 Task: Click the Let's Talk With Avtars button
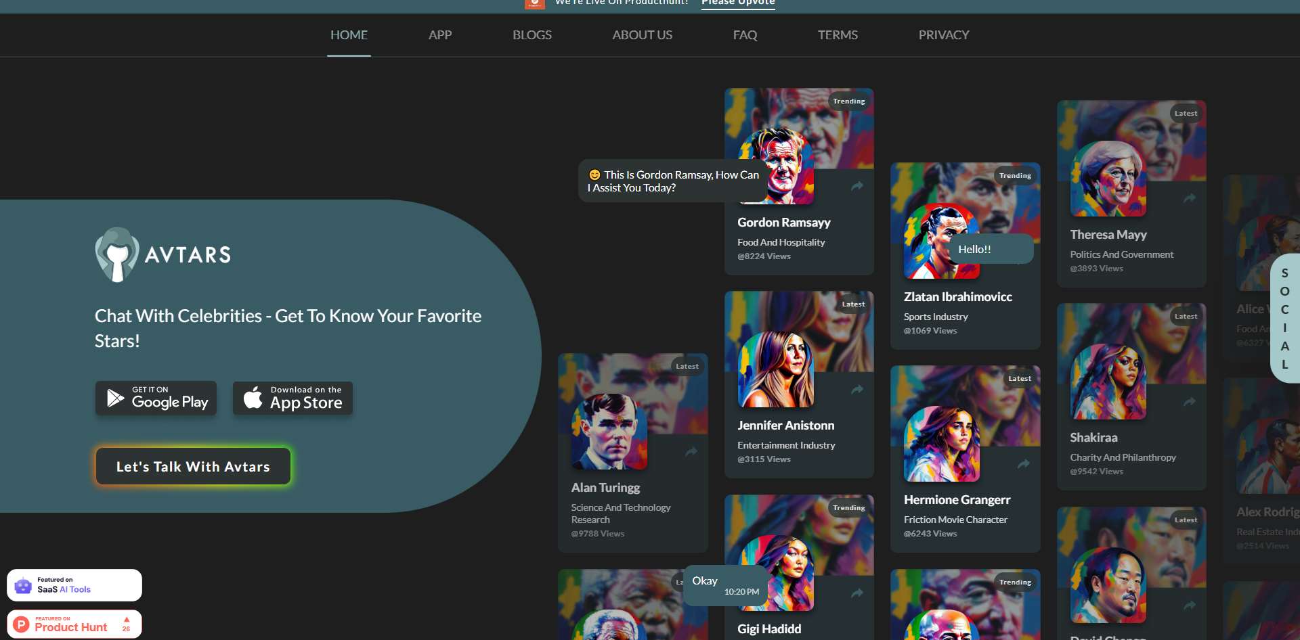click(192, 466)
